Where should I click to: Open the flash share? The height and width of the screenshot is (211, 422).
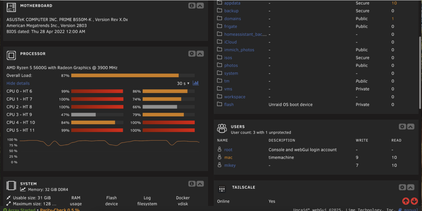coord(229,104)
